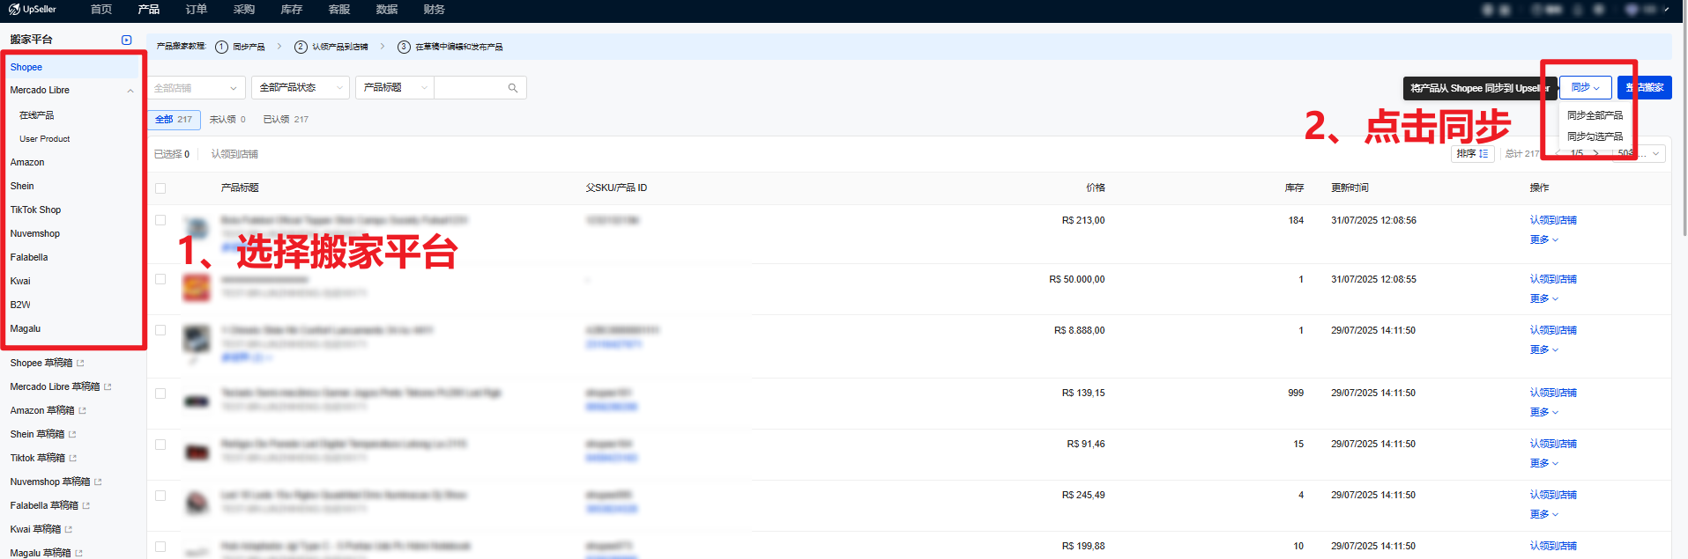Switch to the 已认领 217 tab

pyautogui.click(x=286, y=120)
